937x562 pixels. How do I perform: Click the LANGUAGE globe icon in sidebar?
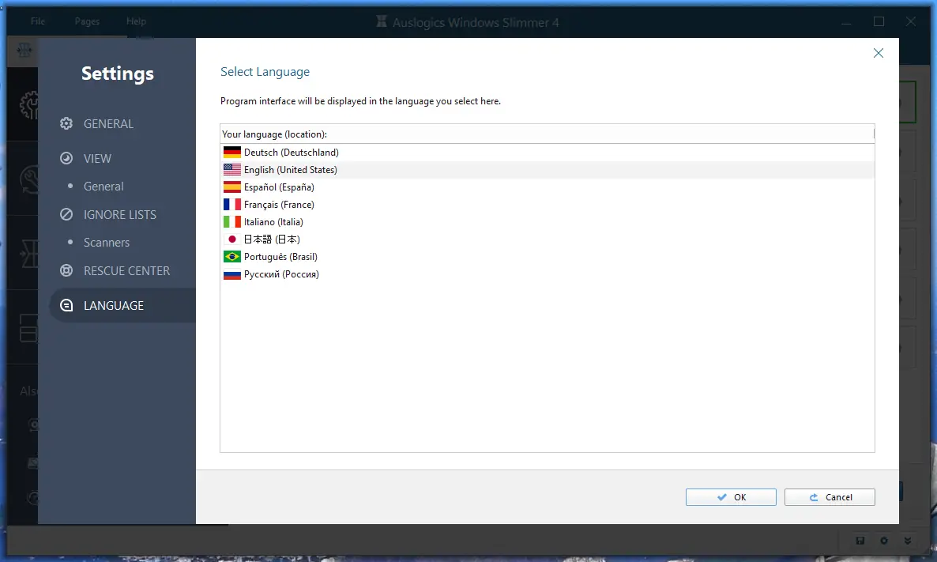[66, 305]
